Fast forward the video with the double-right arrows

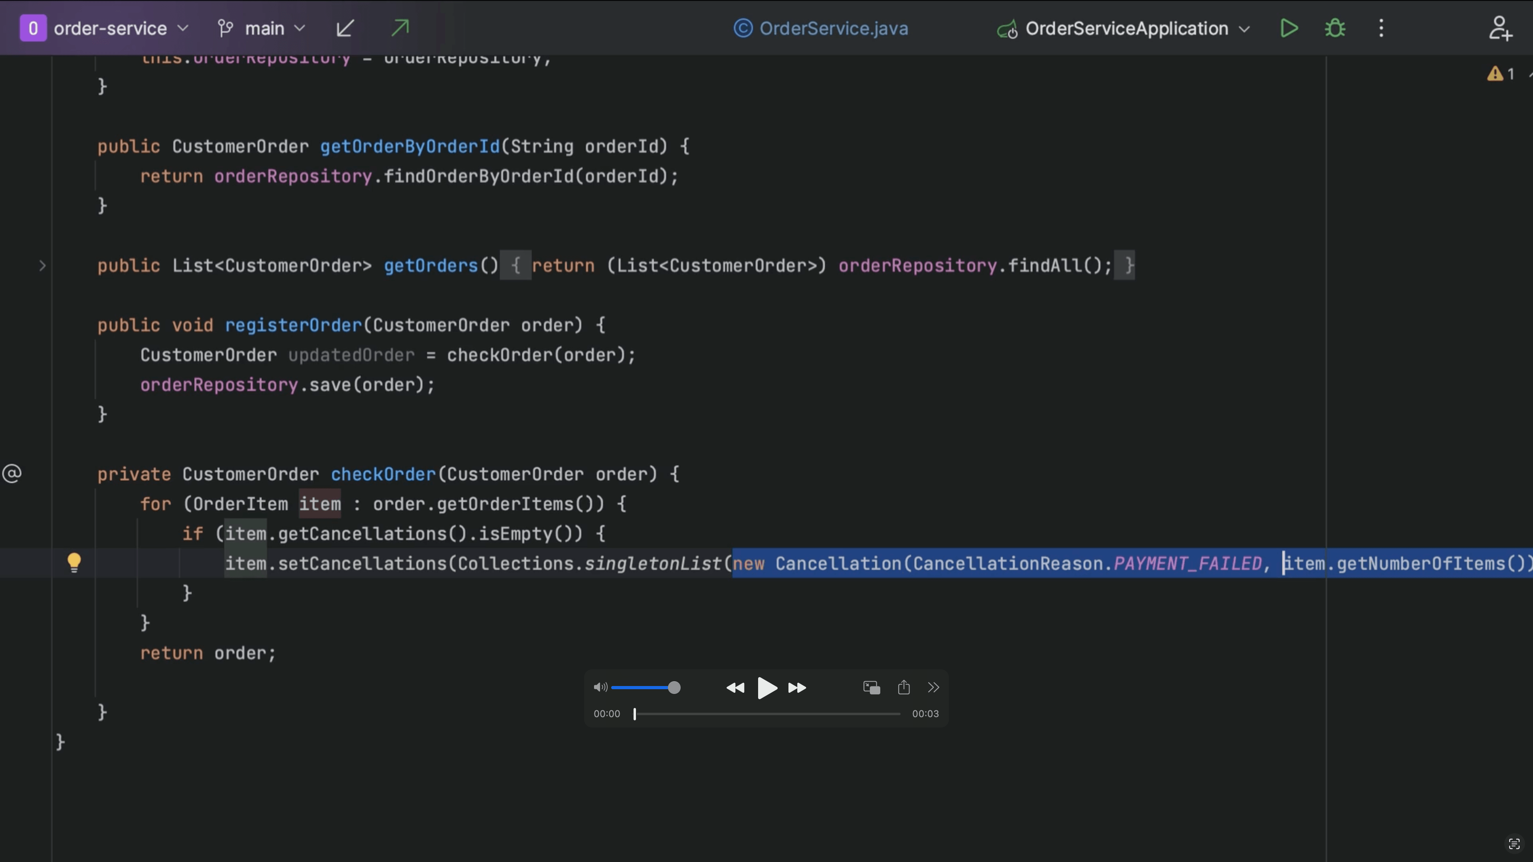pyautogui.click(x=797, y=688)
